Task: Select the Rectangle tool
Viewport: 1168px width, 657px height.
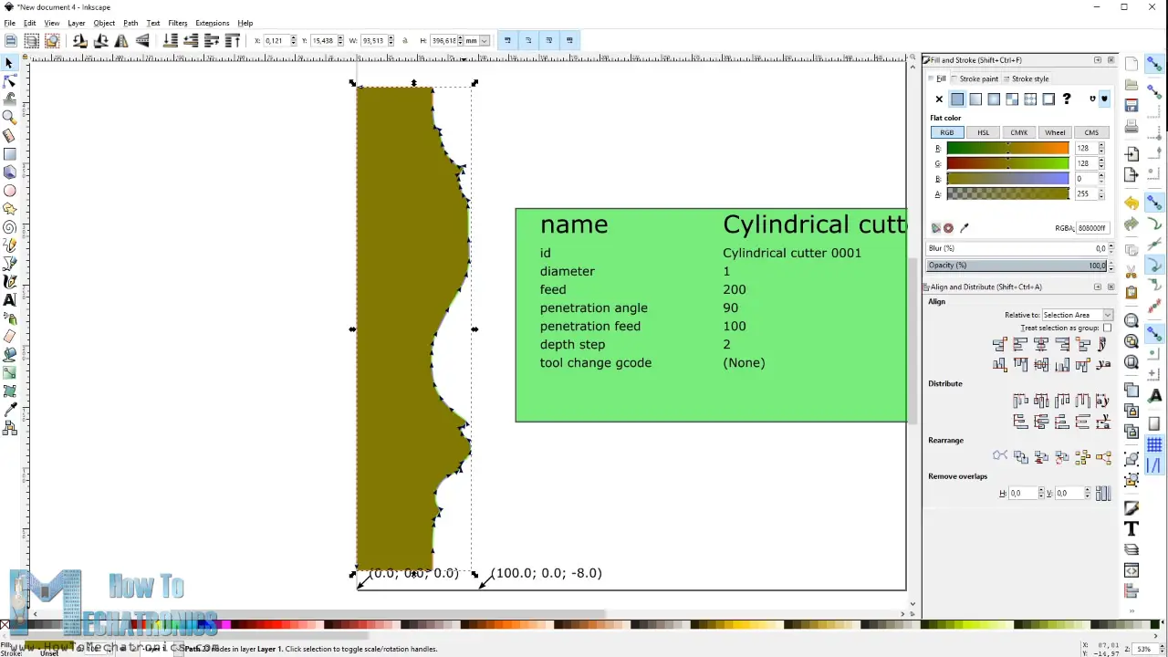Action: pos(11,152)
